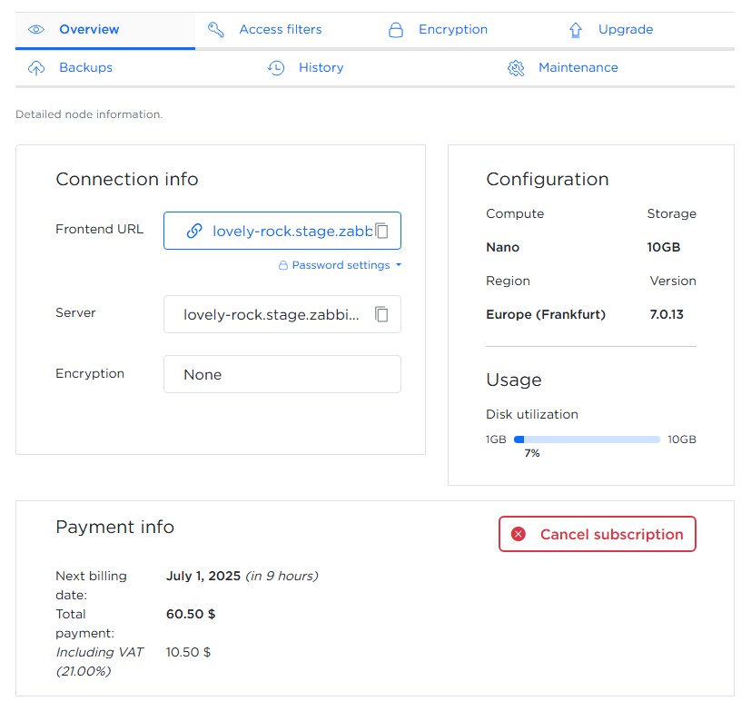Click the key icon beside Access filters
Image resolution: width=751 pixels, height=711 pixels.
pos(216,30)
